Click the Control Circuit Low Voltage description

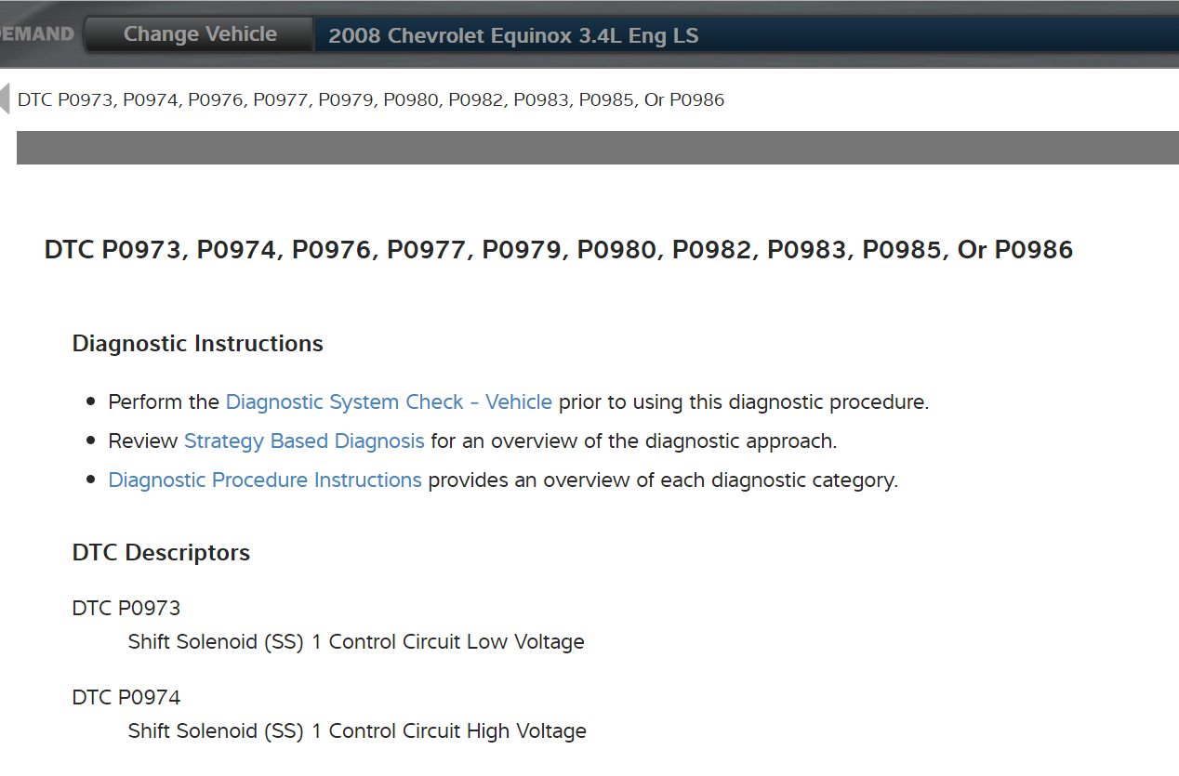tap(356, 642)
